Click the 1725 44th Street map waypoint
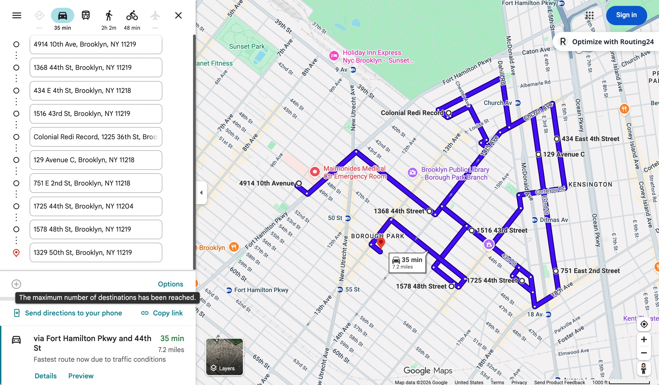This screenshot has height=385, width=659. tap(522, 281)
